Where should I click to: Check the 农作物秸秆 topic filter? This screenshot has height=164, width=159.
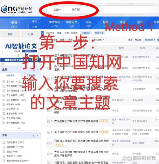pos(4,86)
